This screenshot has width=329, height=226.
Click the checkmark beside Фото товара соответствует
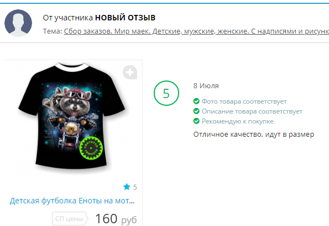[196, 101]
